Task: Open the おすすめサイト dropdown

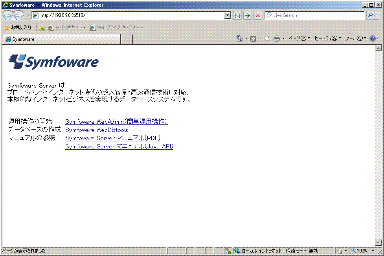Action: click(67, 27)
